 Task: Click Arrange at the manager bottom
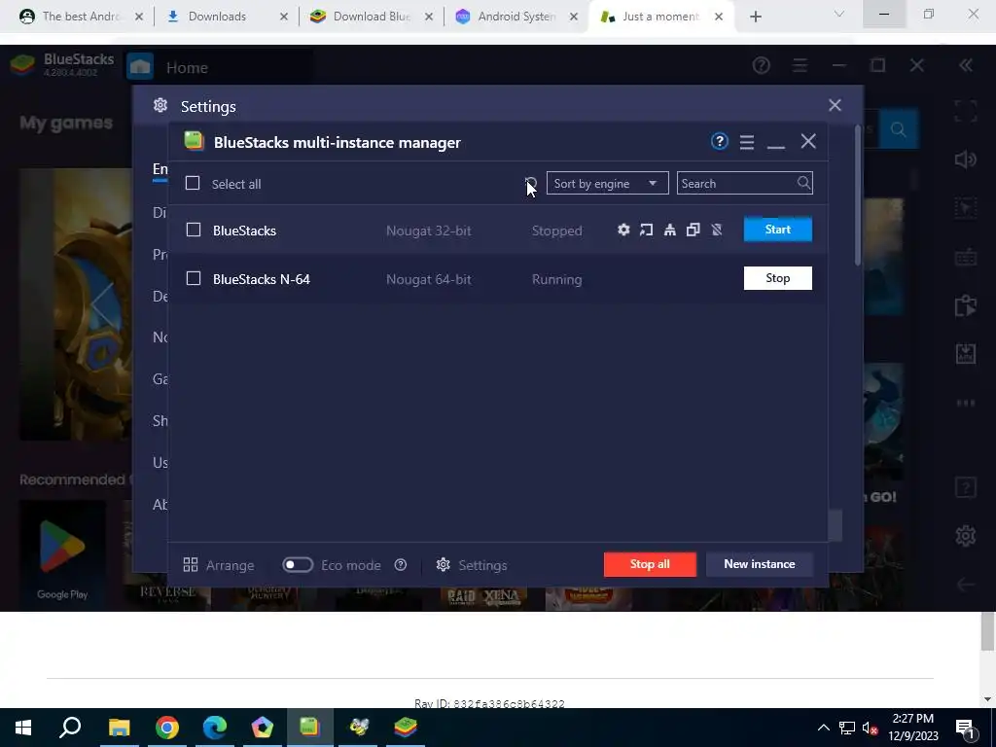(x=219, y=565)
